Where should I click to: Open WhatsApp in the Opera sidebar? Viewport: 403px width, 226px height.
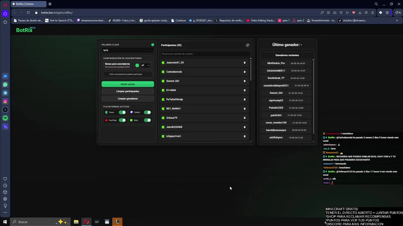[x=5, y=85]
